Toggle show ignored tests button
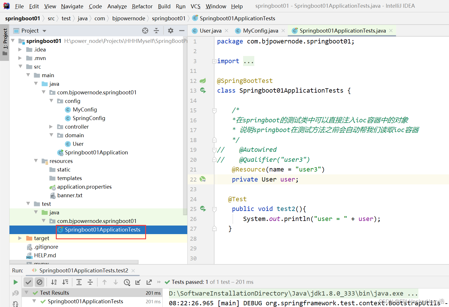Image resolution: width=449 pixels, height=307 pixels. pos(40,282)
